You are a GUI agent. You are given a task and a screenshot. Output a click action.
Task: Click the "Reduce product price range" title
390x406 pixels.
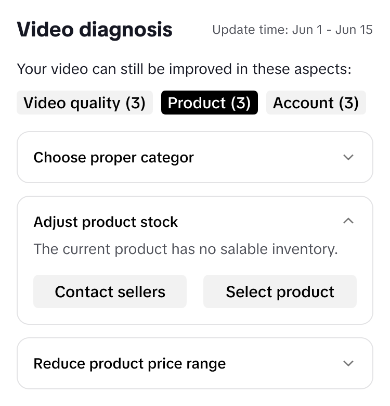point(129,363)
